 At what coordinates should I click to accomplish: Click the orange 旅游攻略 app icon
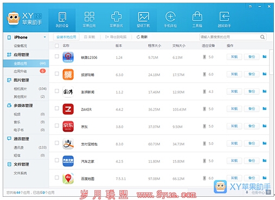pyautogui.click(x=68, y=74)
